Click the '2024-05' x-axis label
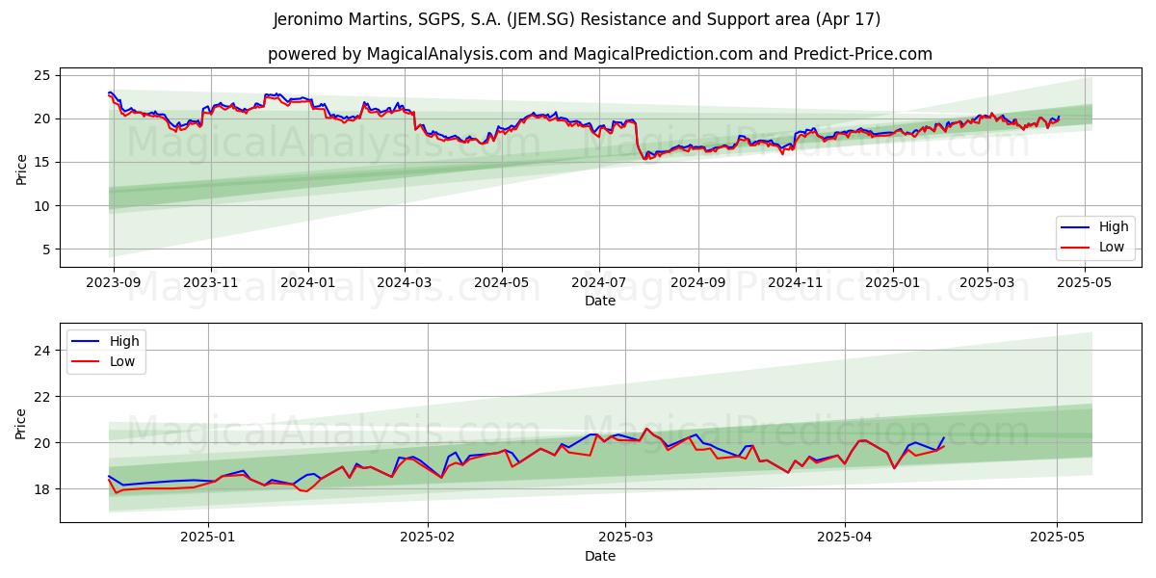The height and width of the screenshot is (578, 1156). 502,282
